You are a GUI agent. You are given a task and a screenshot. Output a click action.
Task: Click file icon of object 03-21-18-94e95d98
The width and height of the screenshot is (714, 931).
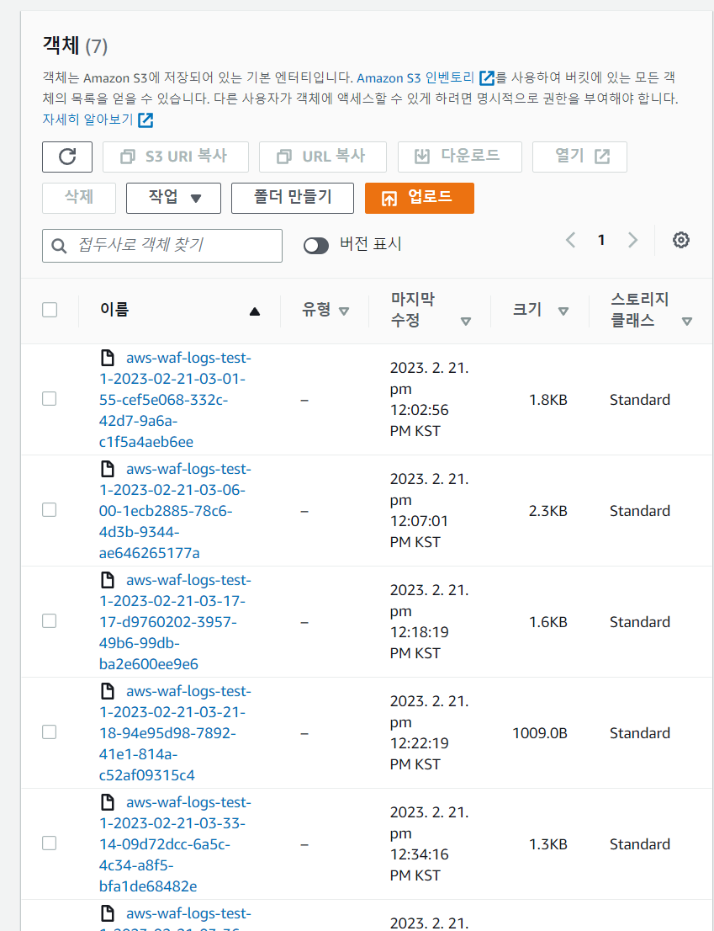tap(108, 691)
